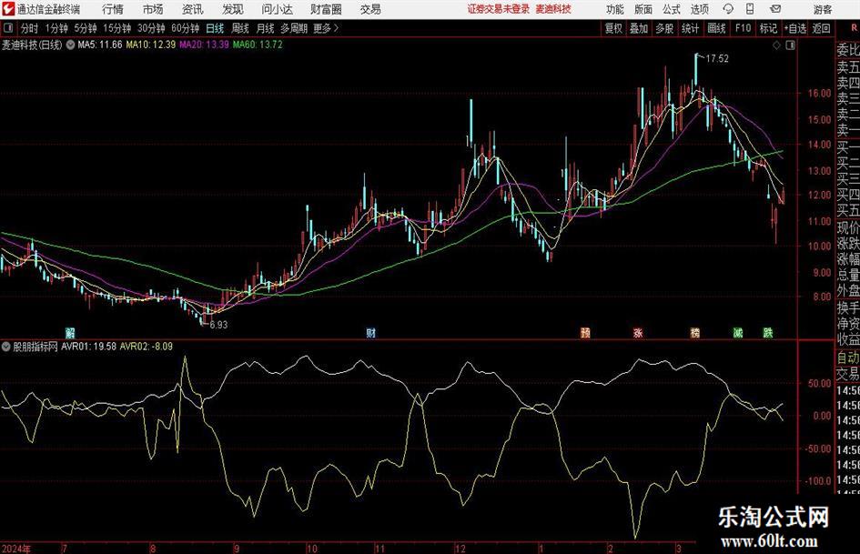Click the indicator icon beside 股朋指标网
This screenshot has width=860, height=554.
(x=6, y=347)
